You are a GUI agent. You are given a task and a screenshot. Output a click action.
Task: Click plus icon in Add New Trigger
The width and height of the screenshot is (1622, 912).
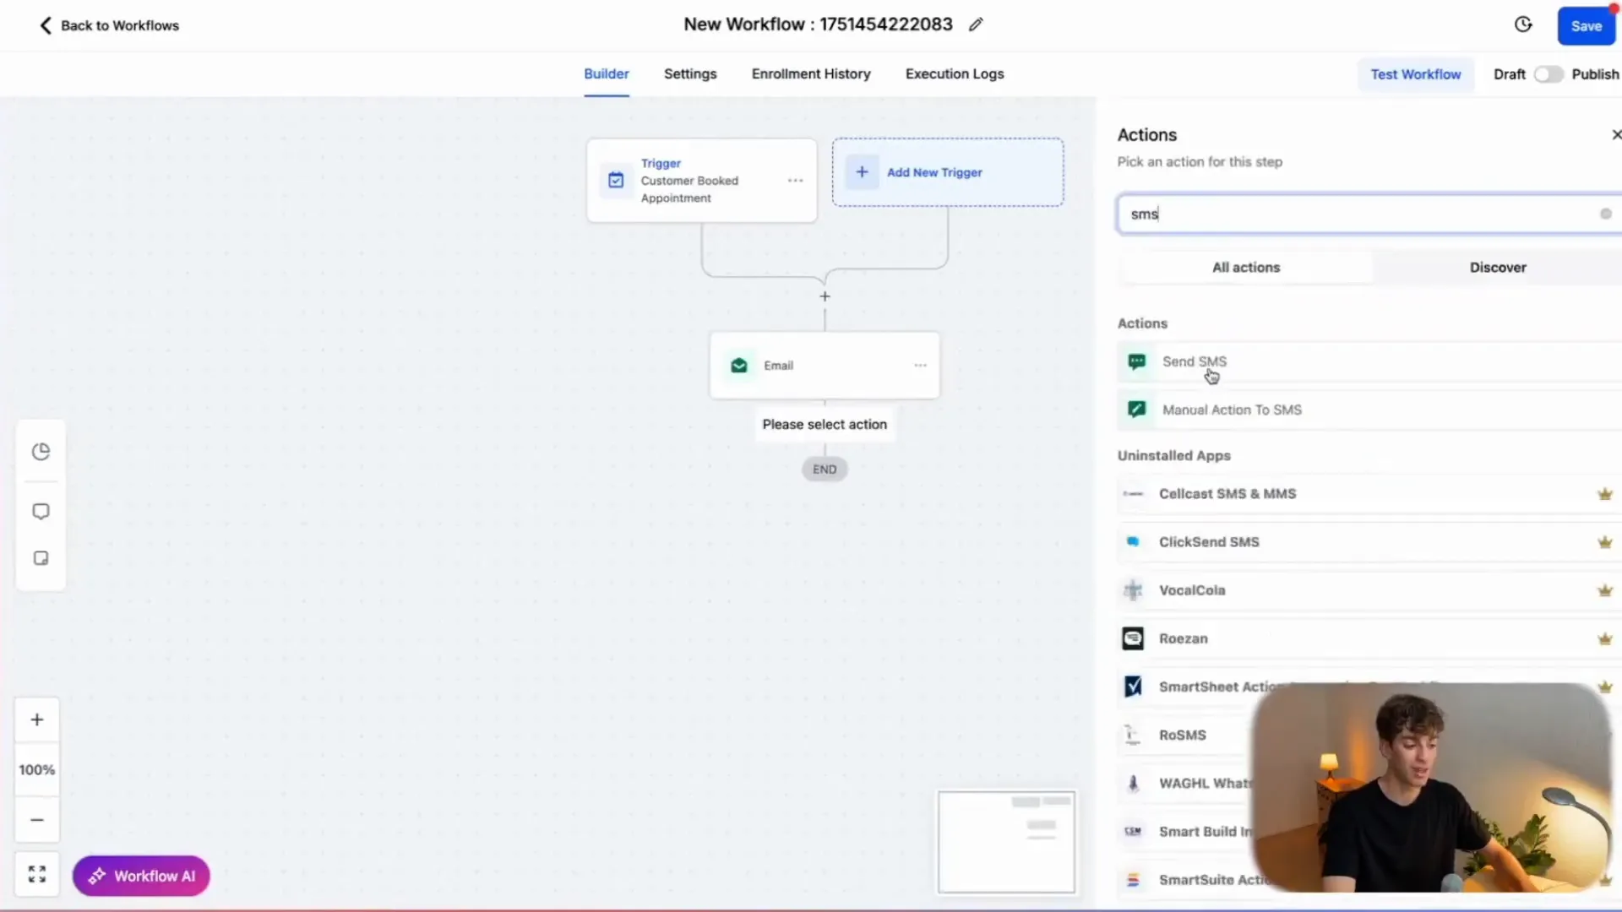tap(862, 172)
